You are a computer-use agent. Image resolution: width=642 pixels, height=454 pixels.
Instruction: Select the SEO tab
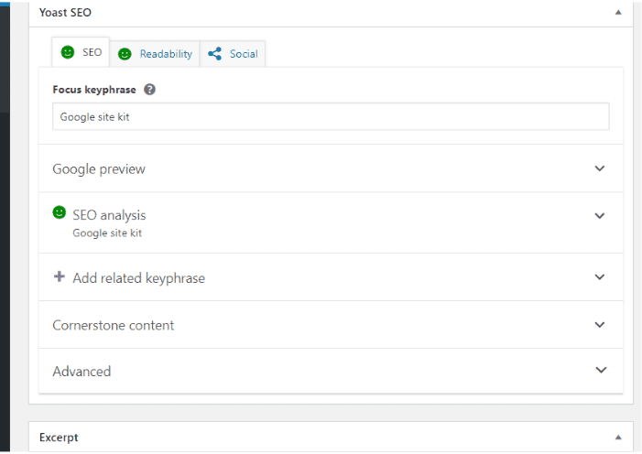click(81, 52)
